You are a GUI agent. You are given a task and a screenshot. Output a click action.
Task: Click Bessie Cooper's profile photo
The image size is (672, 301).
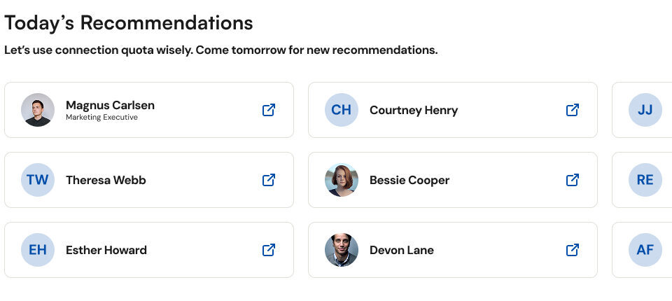pos(342,180)
